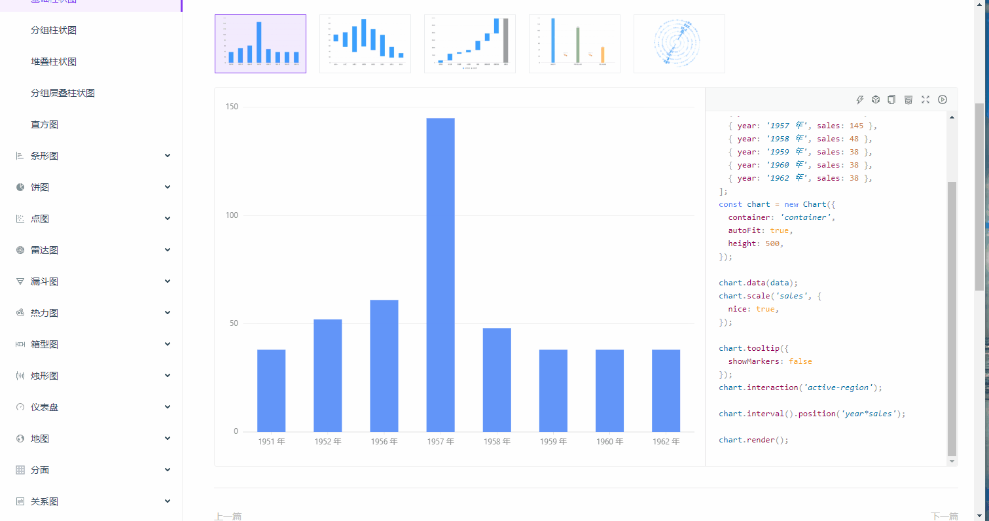Open the demo in StackBlitz lightning icon
The image size is (989, 521).
pyautogui.click(x=860, y=99)
